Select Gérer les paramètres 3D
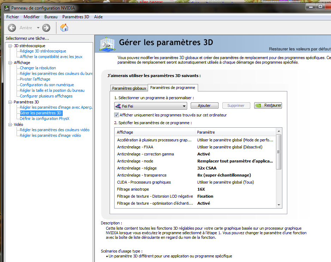Image resolution: width=331 pixels, height=262 pixels. pos(41,113)
